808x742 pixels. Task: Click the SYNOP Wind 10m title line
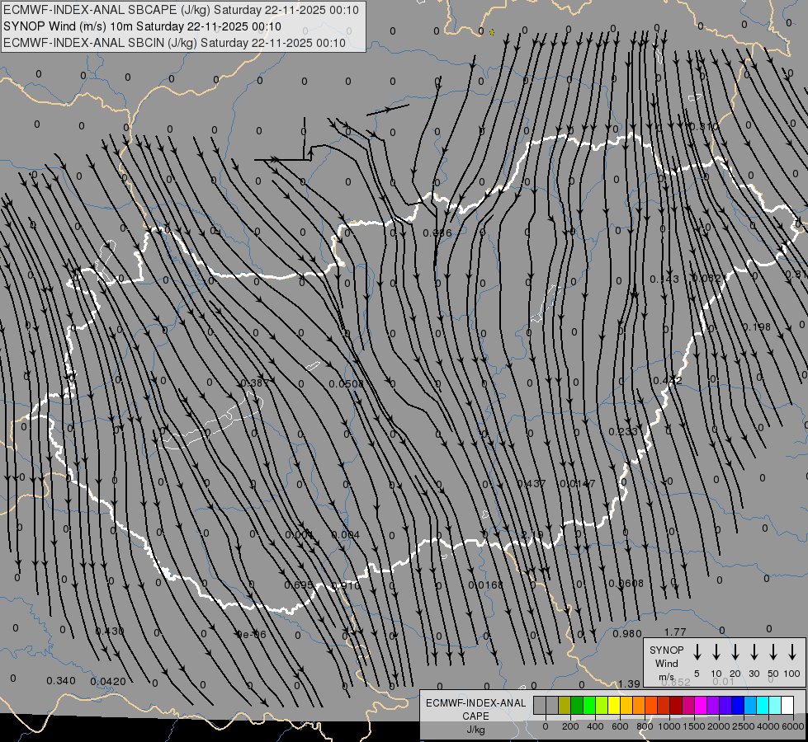point(142,26)
